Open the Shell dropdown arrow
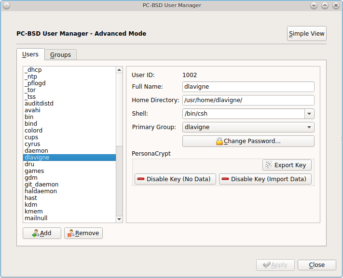 pyautogui.click(x=309, y=114)
